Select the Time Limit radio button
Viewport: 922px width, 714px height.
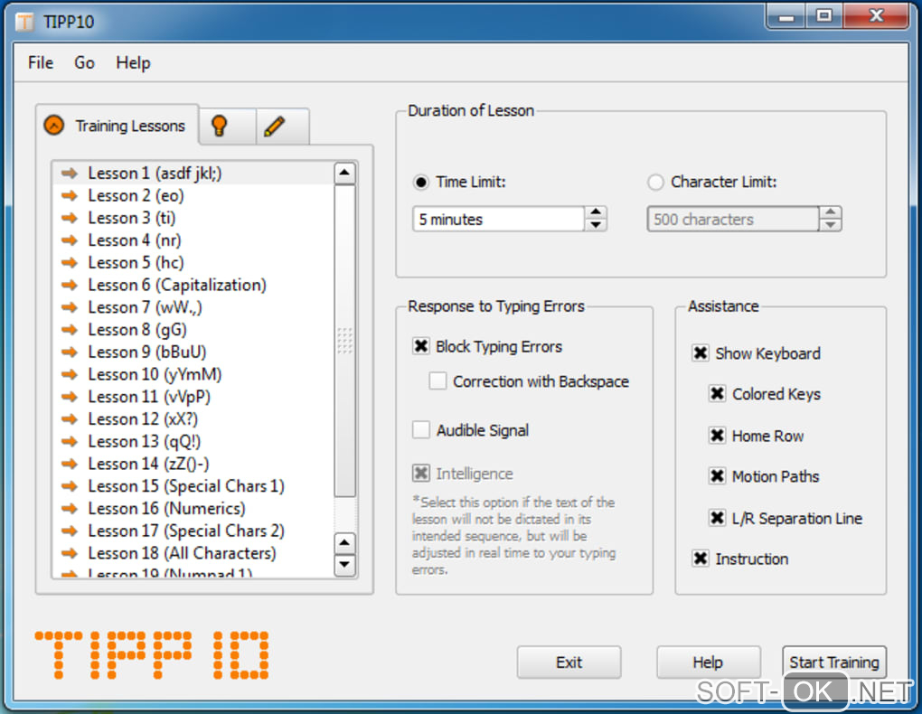[x=421, y=183]
